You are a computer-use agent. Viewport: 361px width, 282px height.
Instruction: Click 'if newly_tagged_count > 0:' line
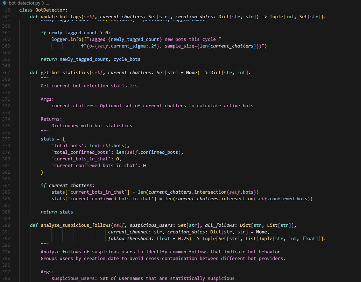(x=76, y=32)
